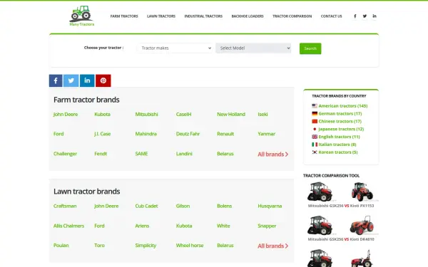Open the Snapper lawn brand link

tap(267, 226)
